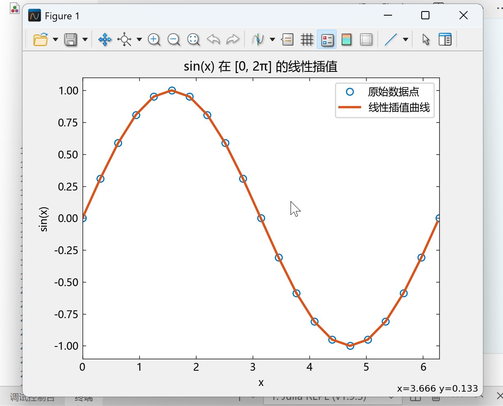Screen dimensions: 503x406
Task: Toggle the legend display button
Action: point(327,40)
